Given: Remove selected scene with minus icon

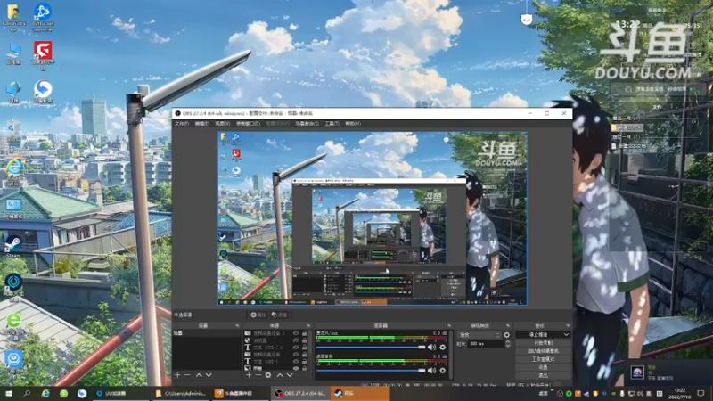Looking at the screenshot, I should click(187, 375).
